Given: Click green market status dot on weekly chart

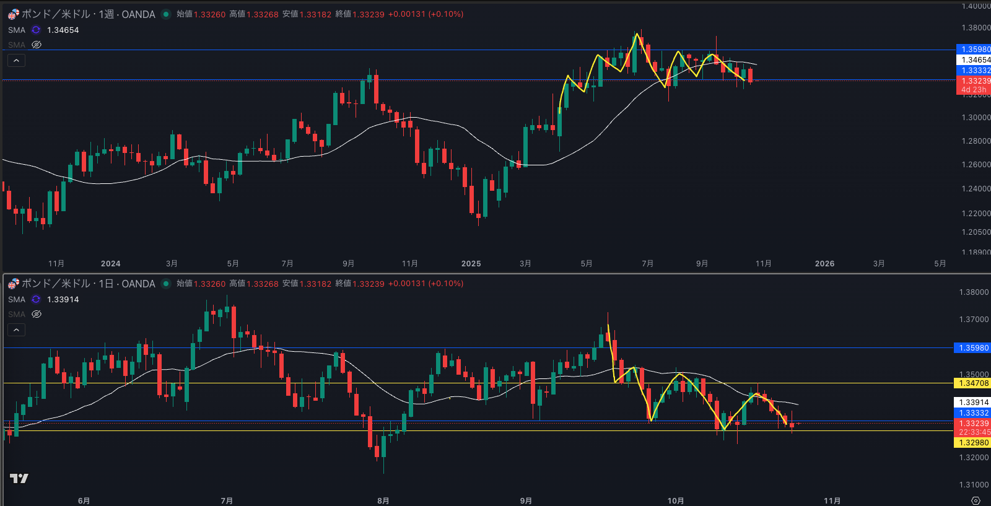Looking at the screenshot, I should [166, 14].
